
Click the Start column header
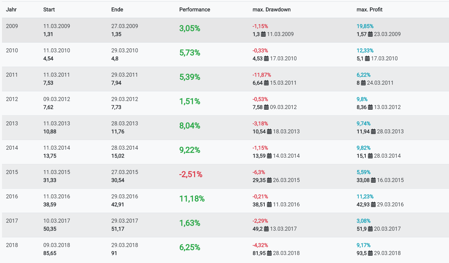[x=49, y=10]
